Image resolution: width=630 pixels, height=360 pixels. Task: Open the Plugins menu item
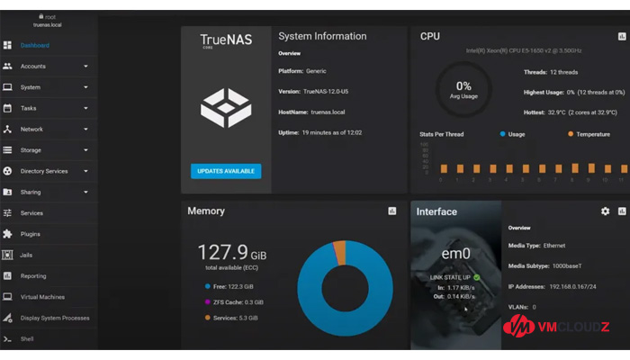click(x=49, y=234)
